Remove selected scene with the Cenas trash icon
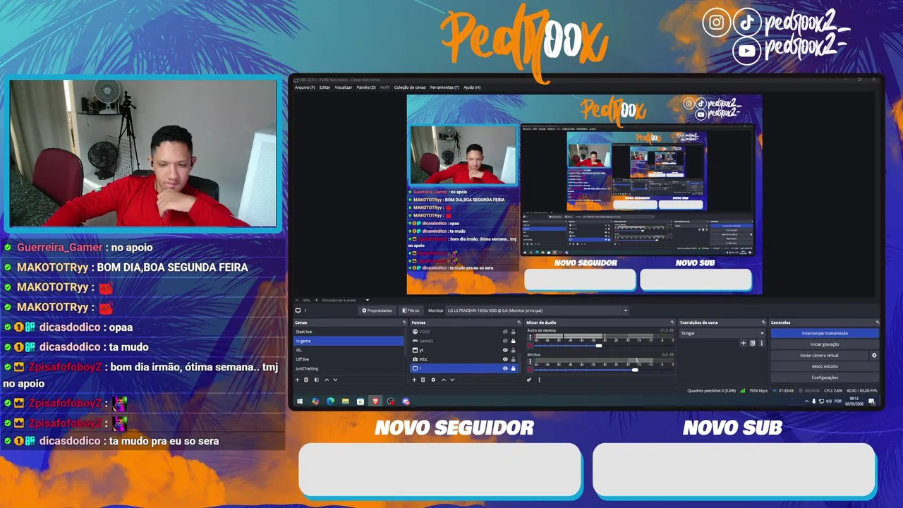 (x=306, y=380)
